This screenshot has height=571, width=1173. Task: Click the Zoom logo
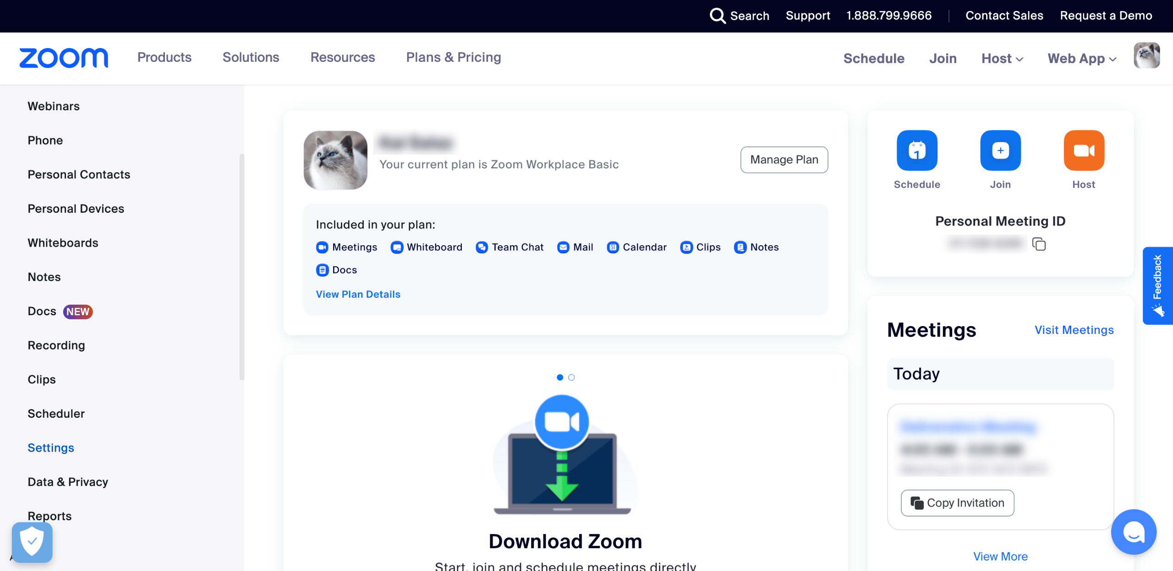pos(64,58)
